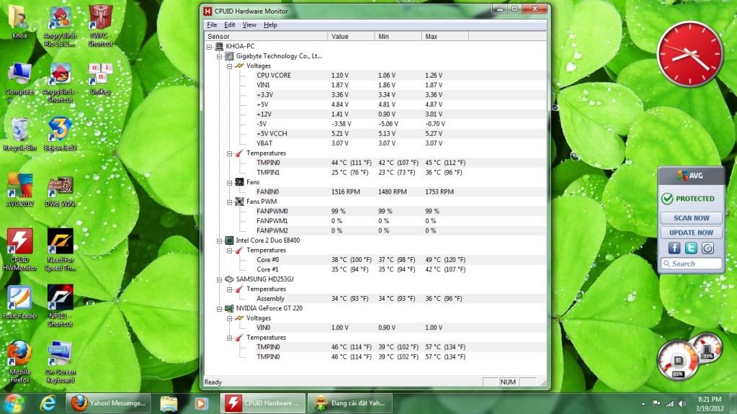Open the Recycle Bin icon
Image resolution: width=737 pixels, height=414 pixels.
coord(19,130)
